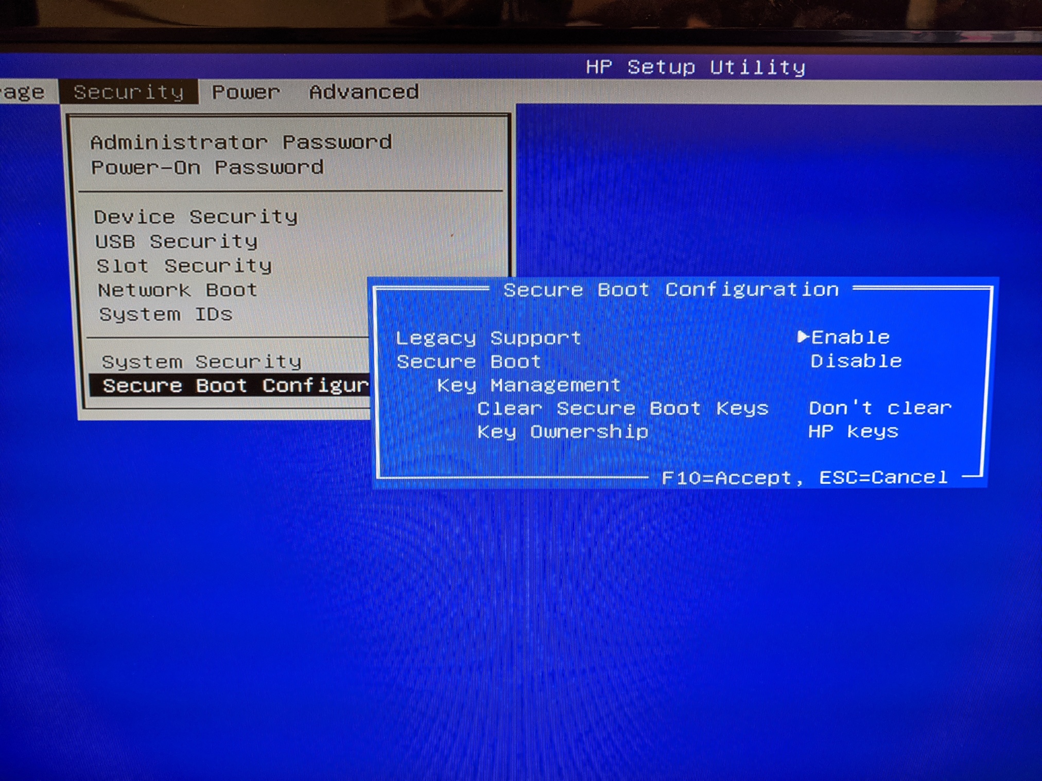The height and width of the screenshot is (781, 1042).
Task: Select the Legacy Support setting label
Action: click(x=488, y=338)
